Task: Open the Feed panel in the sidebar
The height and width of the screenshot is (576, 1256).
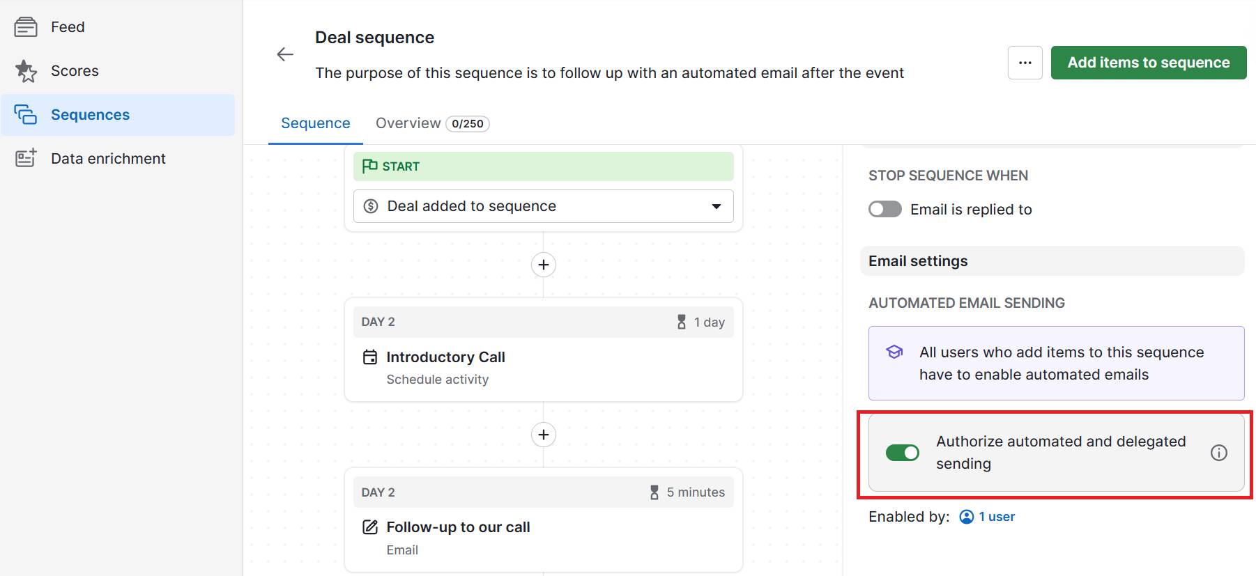Action: click(67, 26)
